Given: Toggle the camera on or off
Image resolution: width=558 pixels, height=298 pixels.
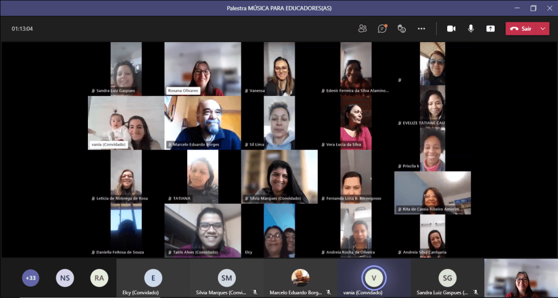Looking at the screenshot, I should [x=451, y=28].
